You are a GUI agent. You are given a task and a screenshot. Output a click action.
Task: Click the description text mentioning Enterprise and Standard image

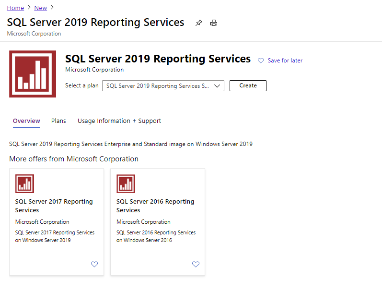point(131,144)
